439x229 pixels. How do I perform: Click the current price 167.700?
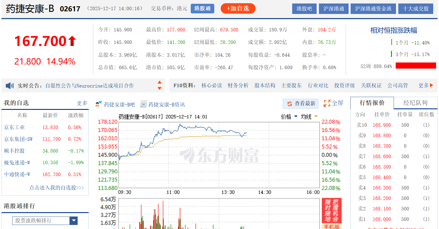(x=40, y=41)
